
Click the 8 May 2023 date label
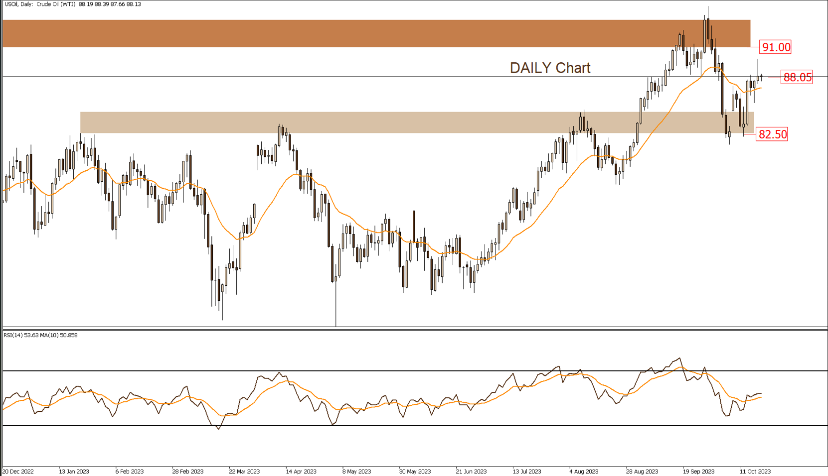tap(356, 471)
